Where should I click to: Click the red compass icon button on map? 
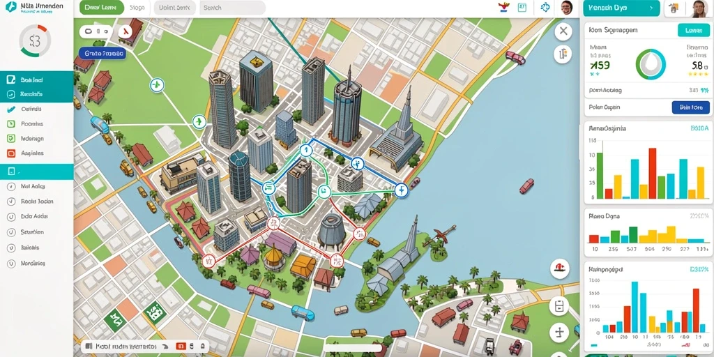126,31
